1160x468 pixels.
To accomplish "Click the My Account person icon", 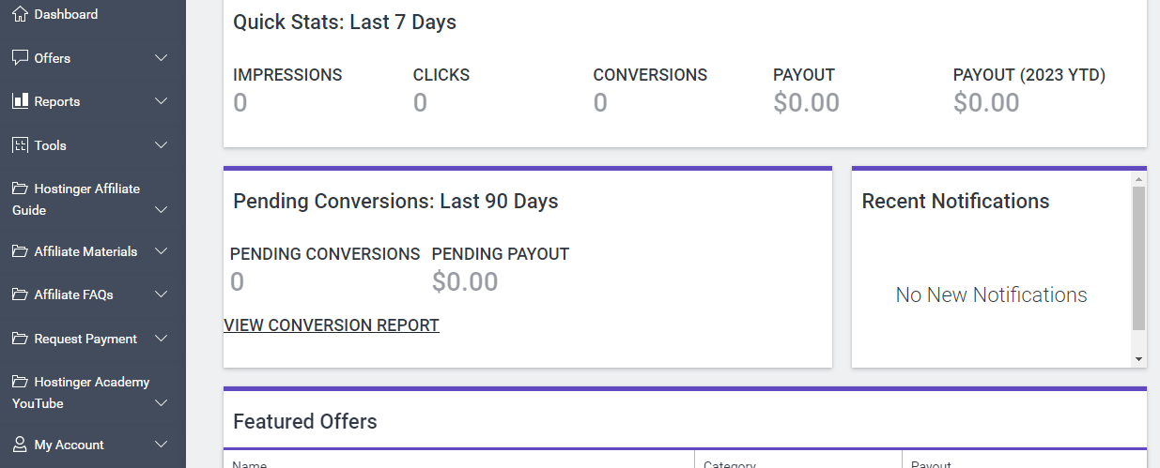I will click(20, 445).
